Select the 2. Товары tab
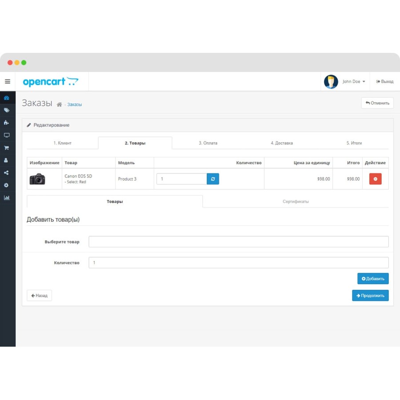 (x=135, y=143)
